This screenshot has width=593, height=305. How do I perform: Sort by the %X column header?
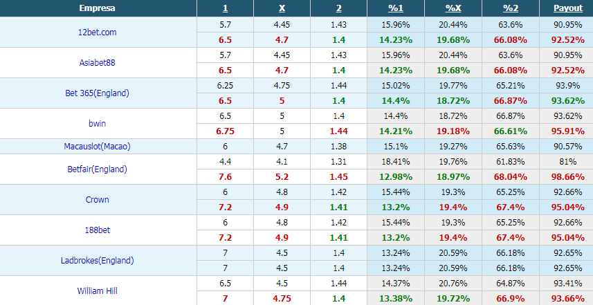coord(453,8)
